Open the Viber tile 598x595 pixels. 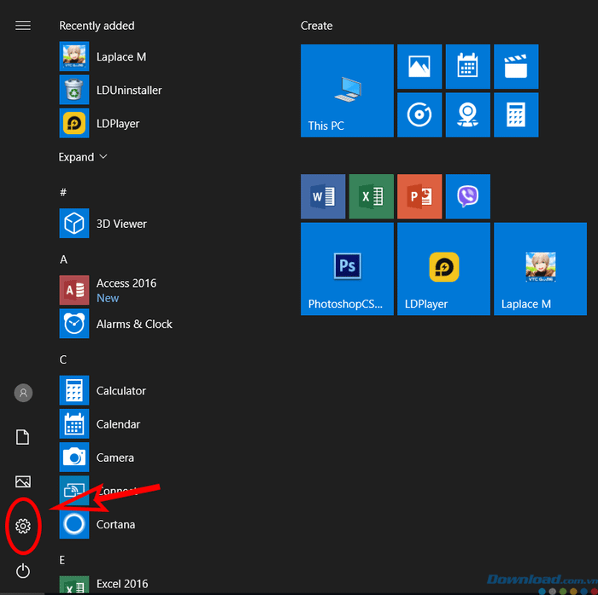(x=467, y=196)
